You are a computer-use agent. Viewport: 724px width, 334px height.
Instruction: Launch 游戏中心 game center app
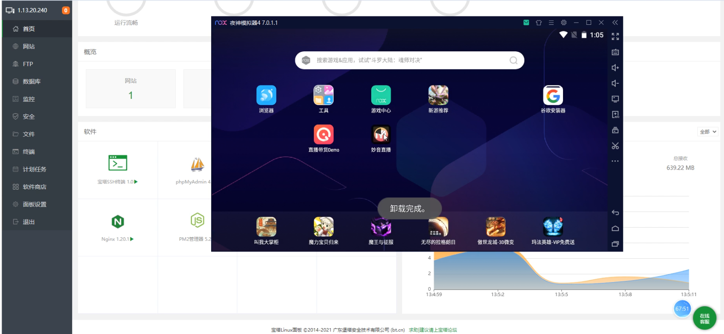pos(381,95)
